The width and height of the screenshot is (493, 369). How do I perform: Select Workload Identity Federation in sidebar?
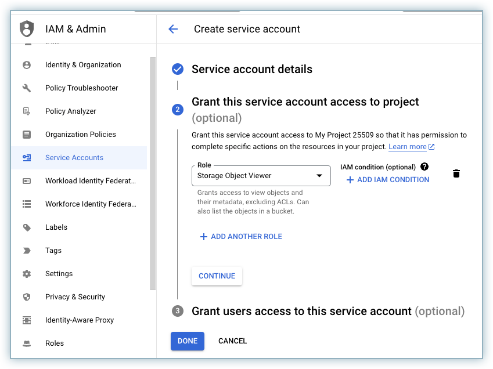pos(90,181)
